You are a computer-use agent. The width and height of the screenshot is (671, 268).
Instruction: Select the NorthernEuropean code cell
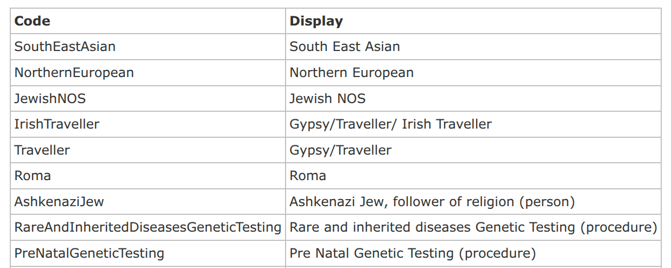(x=74, y=73)
